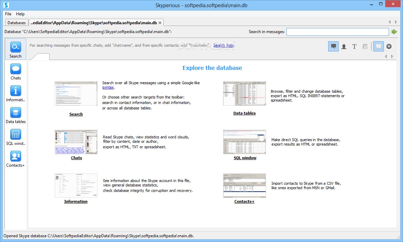Image resolution: width=403 pixels, height=242 pixels.
Task: Open the Information page in sidebar
Action: point(16,94)
